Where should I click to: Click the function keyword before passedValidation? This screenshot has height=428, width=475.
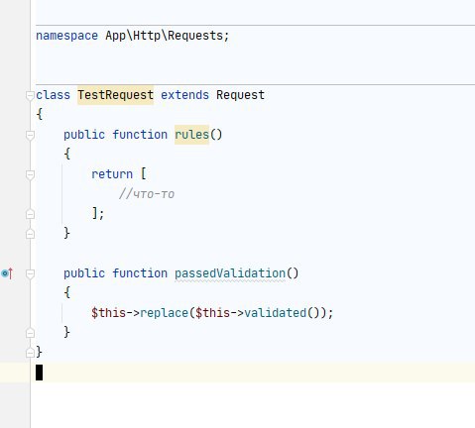(x=140, y=273)
